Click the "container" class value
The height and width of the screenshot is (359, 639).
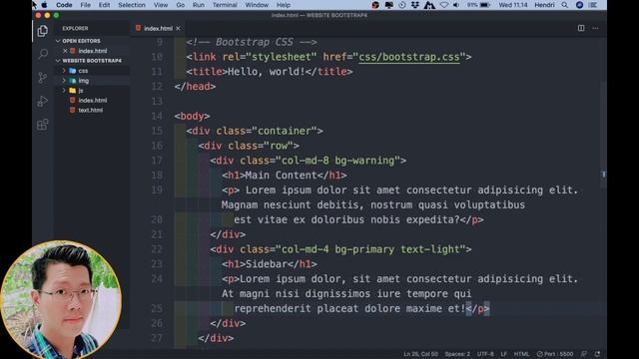click(285, 131)
